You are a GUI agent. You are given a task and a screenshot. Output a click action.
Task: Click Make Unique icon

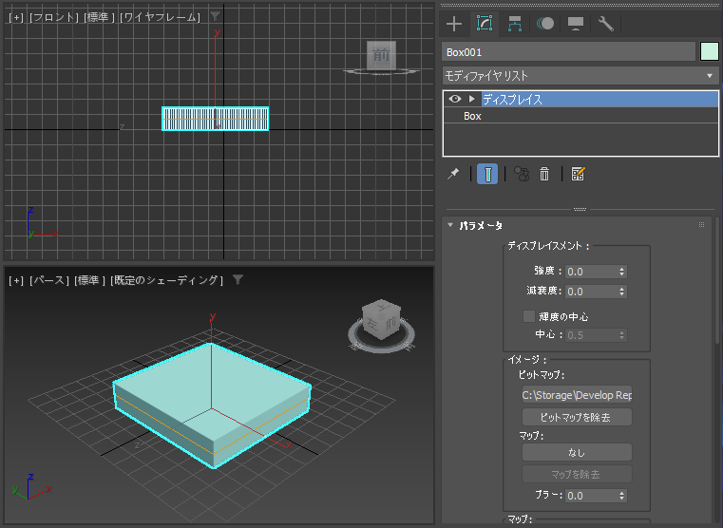(x=522, y=174)
